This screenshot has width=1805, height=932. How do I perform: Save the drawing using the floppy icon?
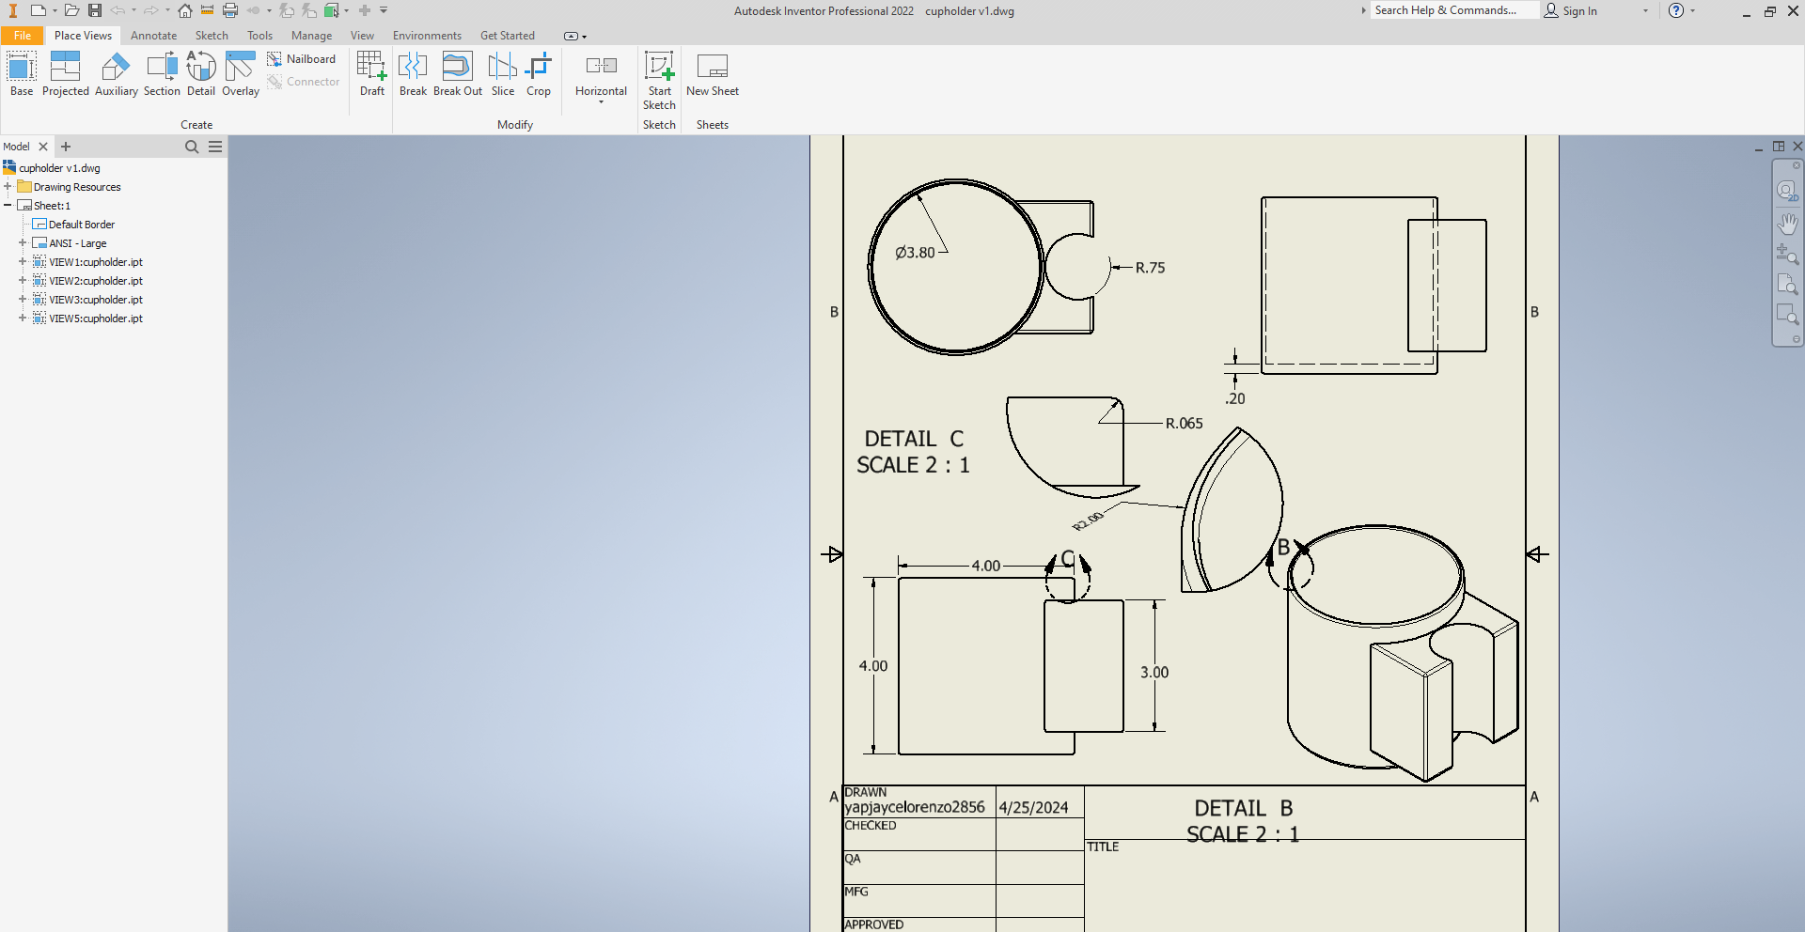(95, 10)
